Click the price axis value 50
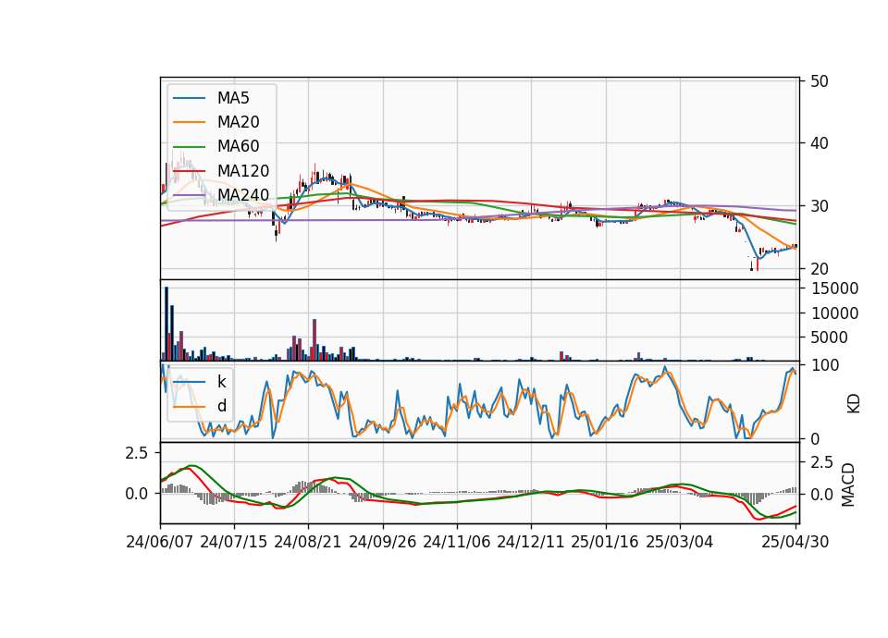Image resolution: width=888 pixels, height=638 pixels. [x=819, y=81]
